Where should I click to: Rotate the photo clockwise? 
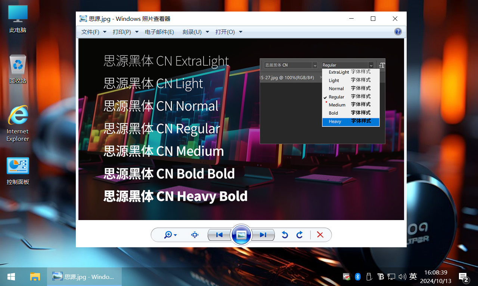[299, 235]
